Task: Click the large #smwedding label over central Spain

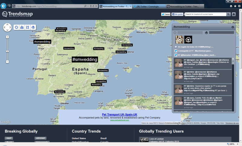Action: pyautogui.click(x=85, y=60)
